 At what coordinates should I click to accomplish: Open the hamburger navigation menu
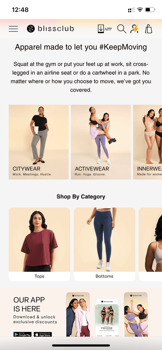[x=13, y=29]
